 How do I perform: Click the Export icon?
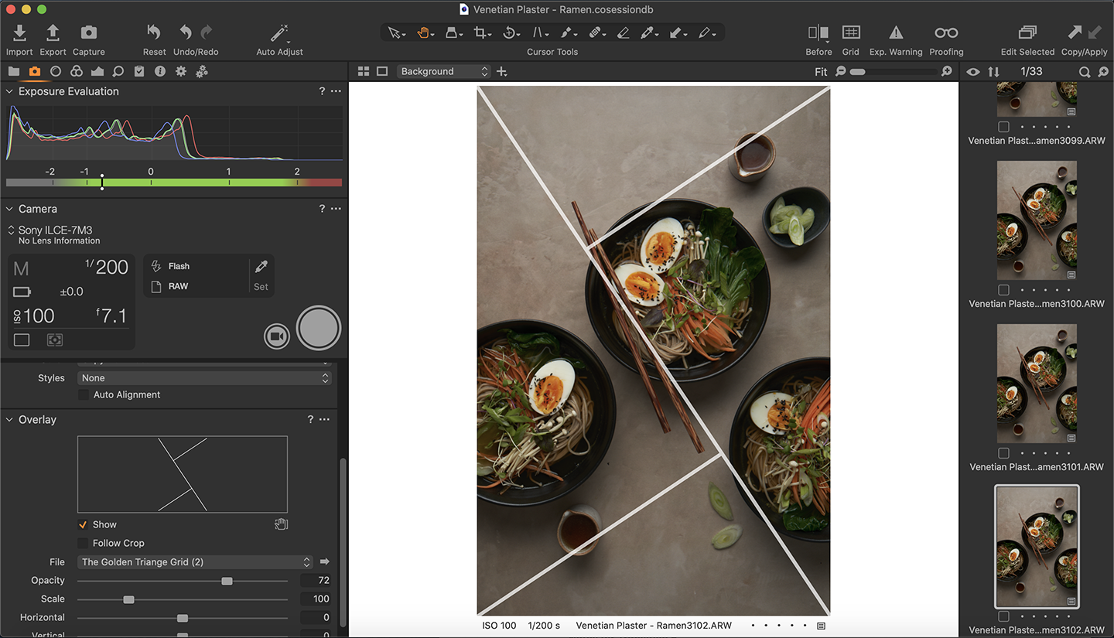pos(53,32)
